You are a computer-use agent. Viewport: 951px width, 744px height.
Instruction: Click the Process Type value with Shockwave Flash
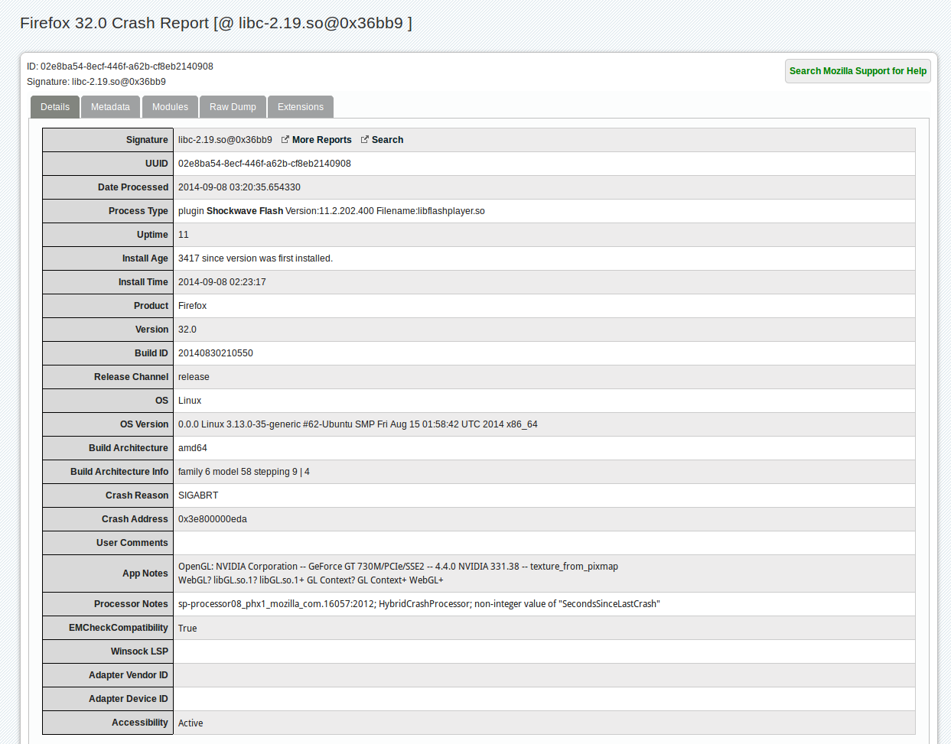tap(331, 211)
